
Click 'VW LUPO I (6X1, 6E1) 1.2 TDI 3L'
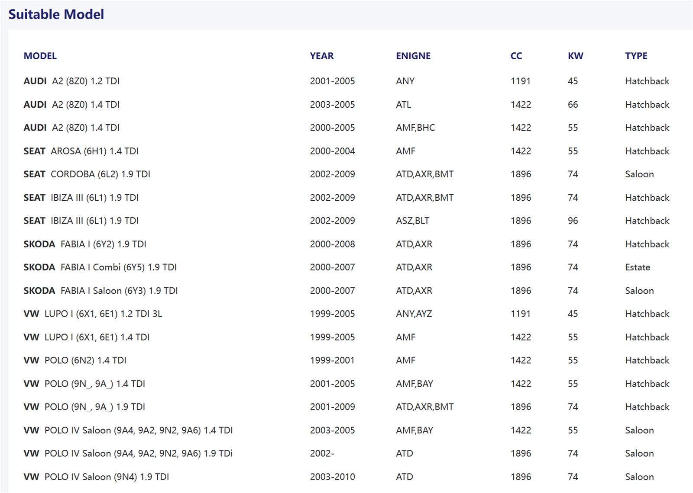coord(93,314)
